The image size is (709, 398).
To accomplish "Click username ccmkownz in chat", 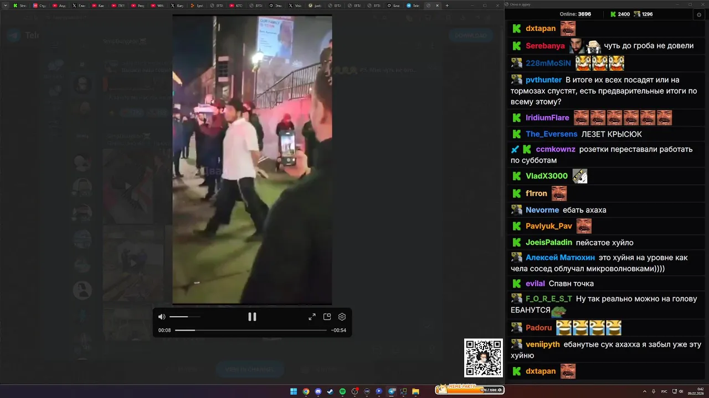I will (556, 149).
